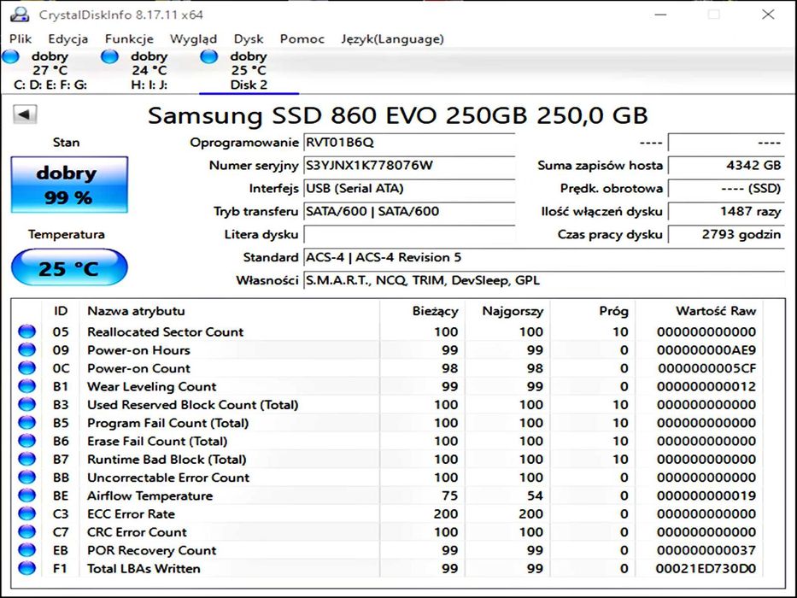Open the Dysk menu
This screenshot has height=598, width=797.
tap(249, 39)
